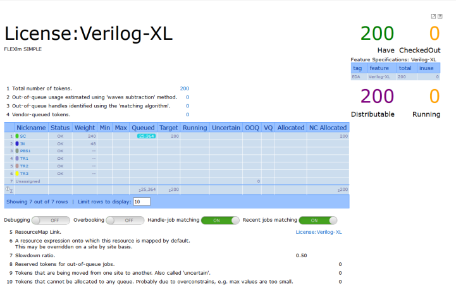Click the yellow TR3 site icon

[x=17, y=173]
